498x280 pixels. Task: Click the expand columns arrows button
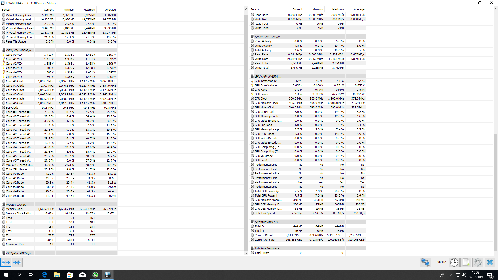tap(6, 262)
